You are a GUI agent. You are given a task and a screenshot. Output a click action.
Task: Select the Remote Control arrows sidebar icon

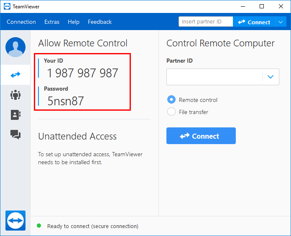pos(15,75)
